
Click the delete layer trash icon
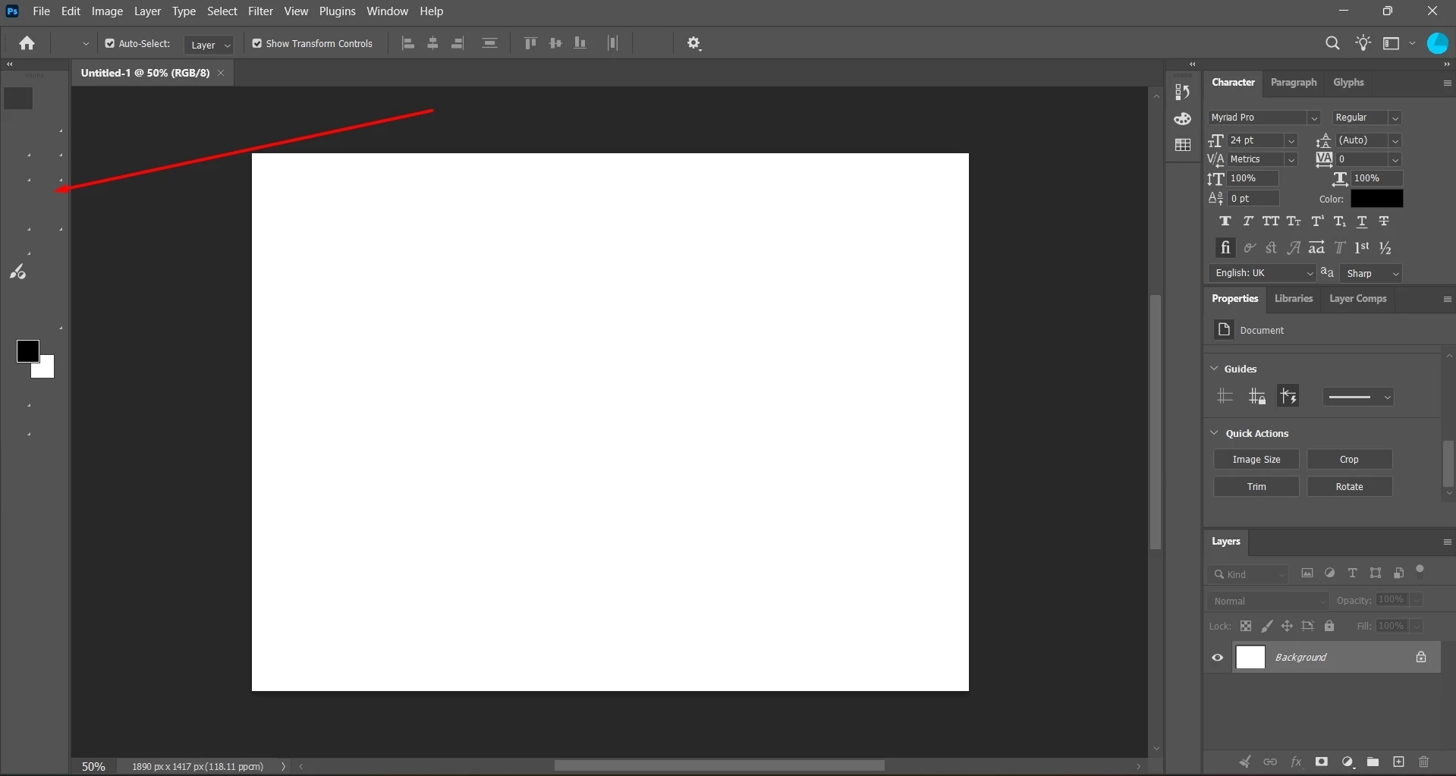[x=1423, y=762]
